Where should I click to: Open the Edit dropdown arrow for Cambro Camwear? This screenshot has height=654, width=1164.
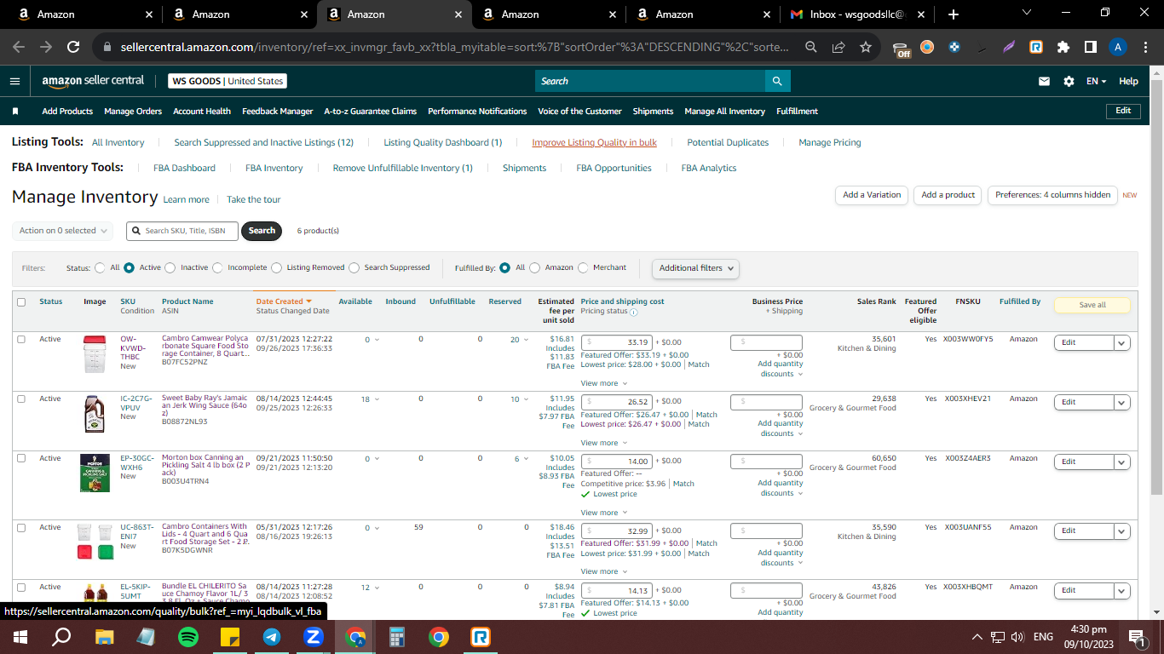click(x=1122, y=342)
